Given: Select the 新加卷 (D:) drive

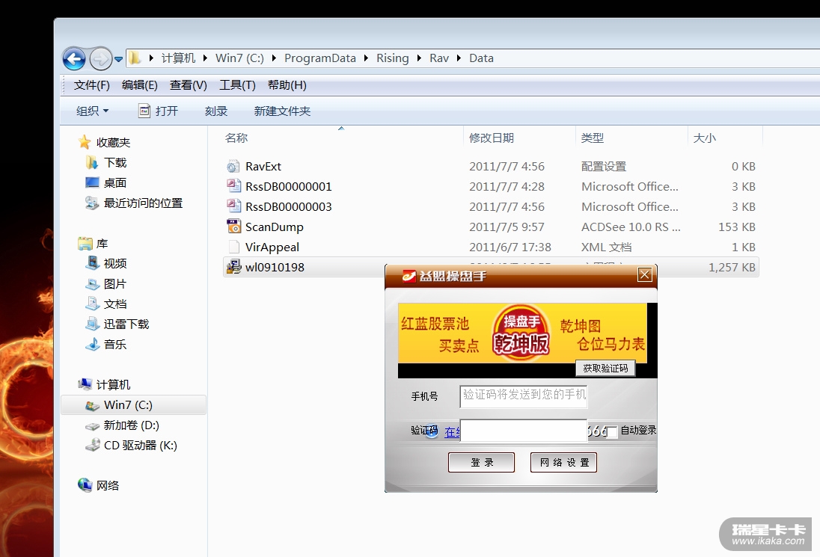Looking at the screenshot, I should point(123,425).
